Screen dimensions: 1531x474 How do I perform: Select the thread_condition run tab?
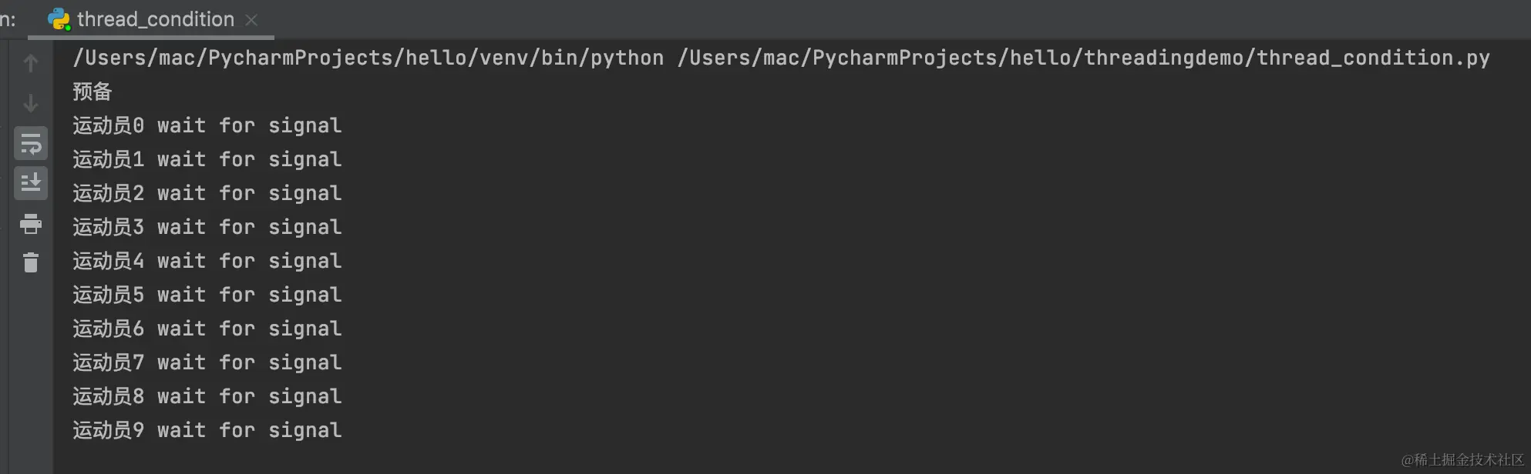[155, 19]
